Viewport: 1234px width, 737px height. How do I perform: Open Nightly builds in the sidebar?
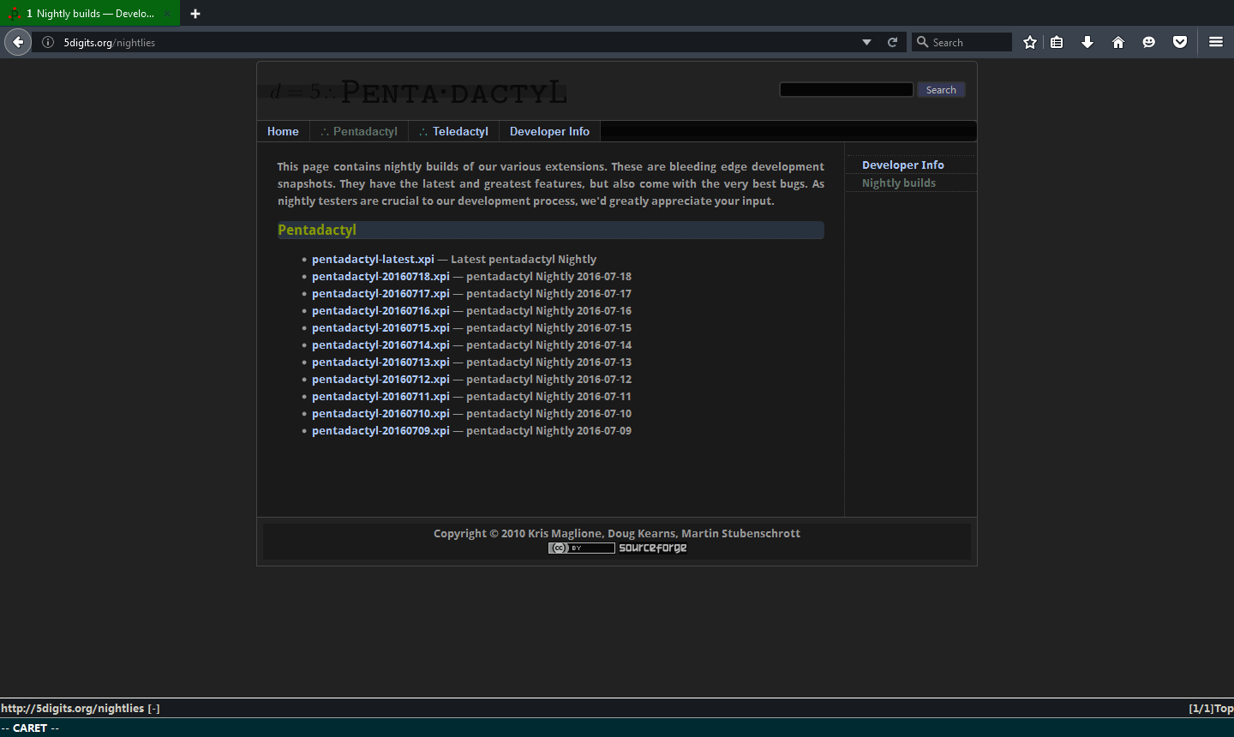[x=899, y=183]
